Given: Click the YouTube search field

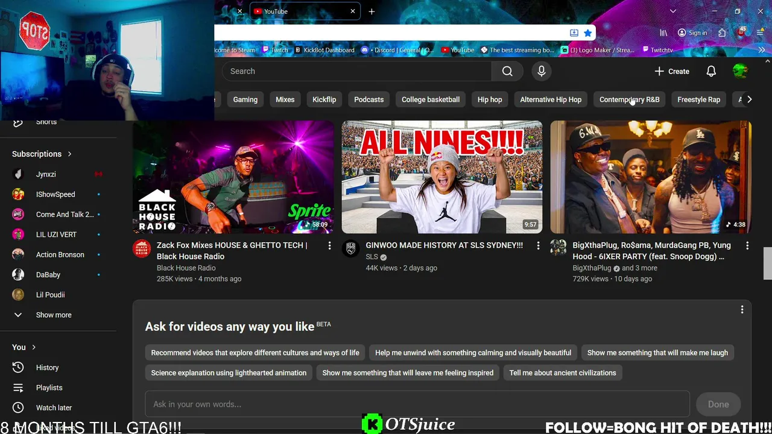Looking at the screenshot, I should tap(357, 71).
